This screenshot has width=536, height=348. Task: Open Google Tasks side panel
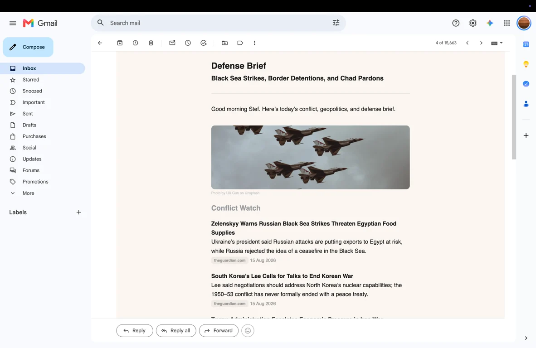[526, 84]
